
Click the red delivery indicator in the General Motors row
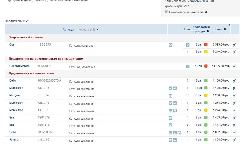[x=206, y=66]
